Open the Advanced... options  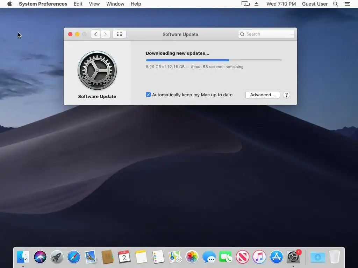tap(263, 95)
